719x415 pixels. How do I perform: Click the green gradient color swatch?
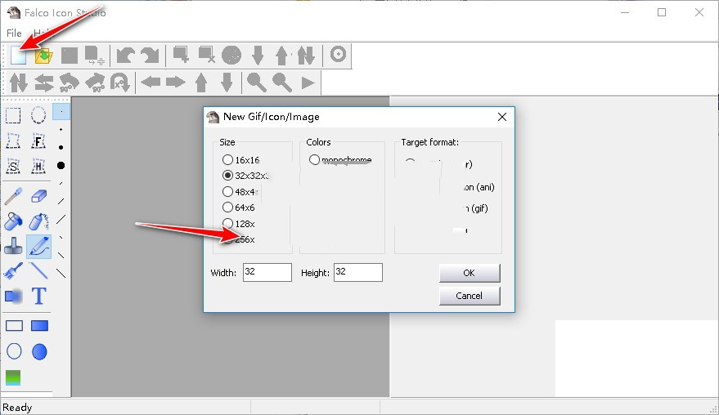point(13,377)
